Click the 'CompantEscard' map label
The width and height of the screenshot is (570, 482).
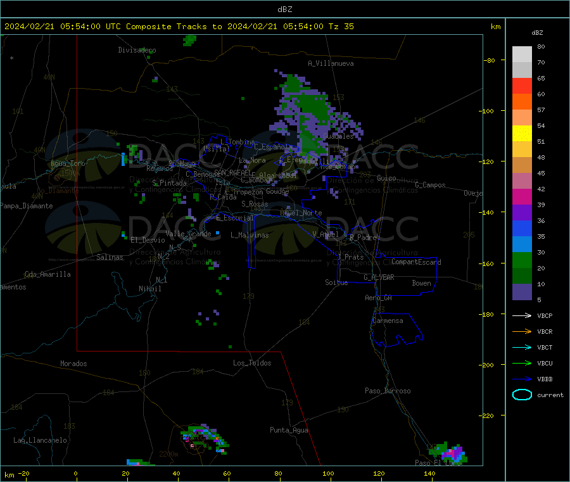tap(416, 262)
